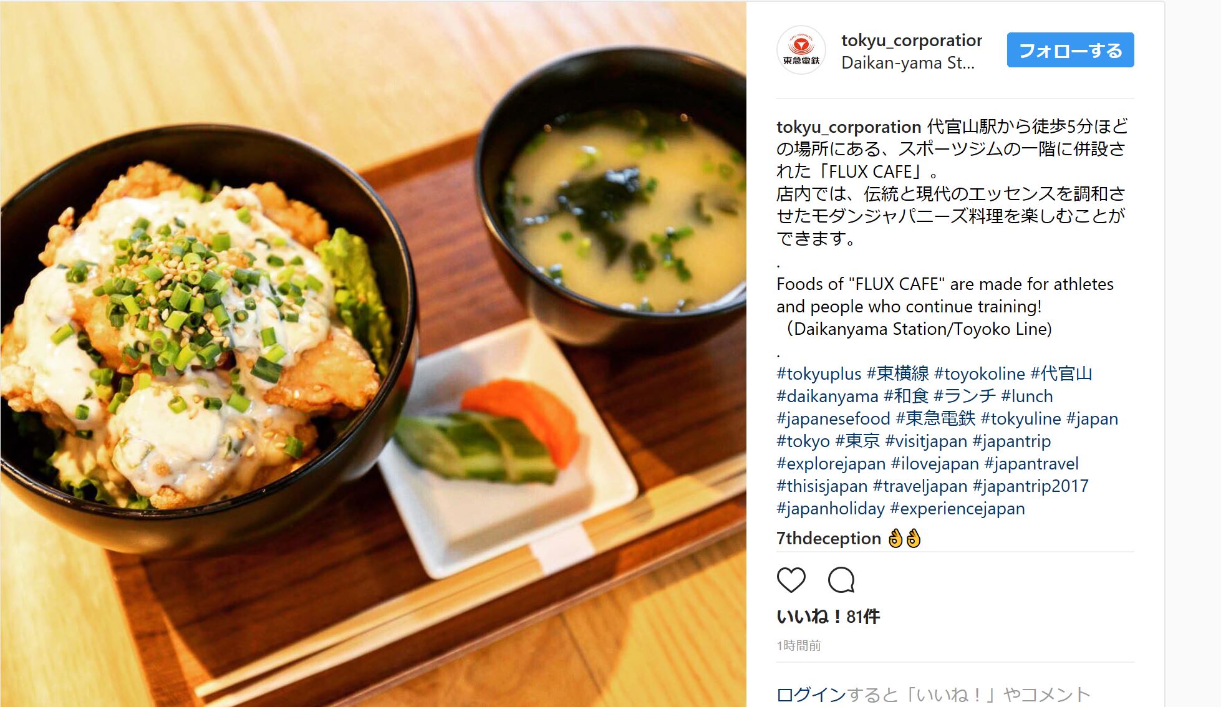The image size is (1221, 707).
Task: Open the tokyu_corporation username in the header
Action: 912,41
